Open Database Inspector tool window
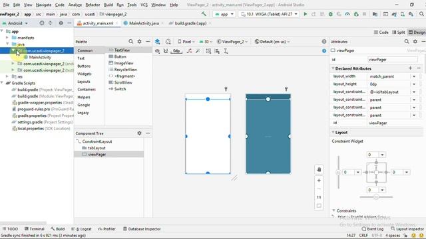The width and height of the screenshot is (426, 239). coord(142,229)
